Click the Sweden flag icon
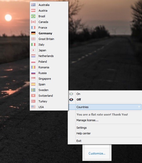Viewport: 142px width, 163px height. coord(33,90)
